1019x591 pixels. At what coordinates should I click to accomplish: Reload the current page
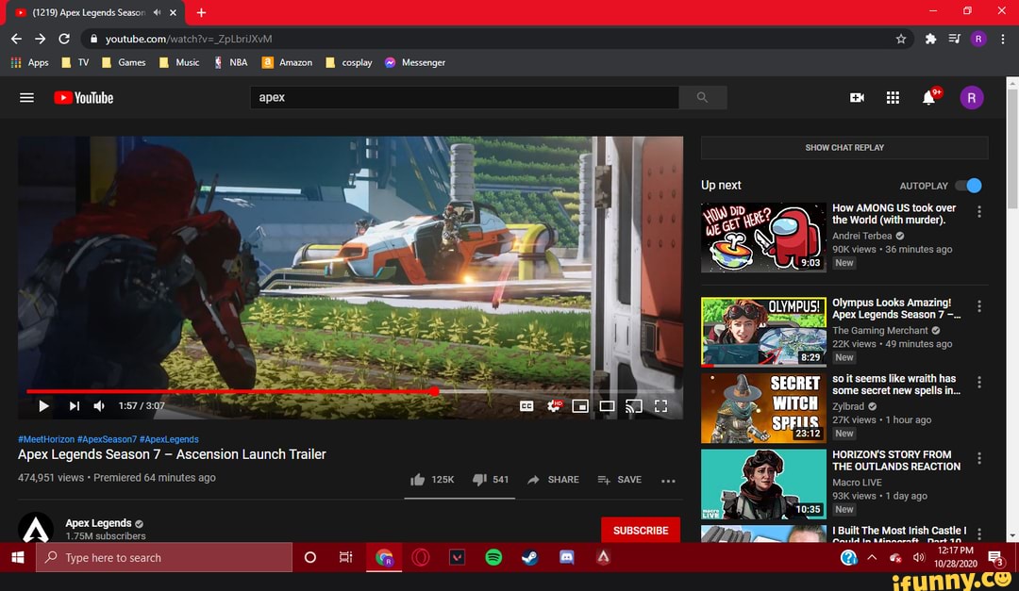pyautogui.click(x=64, y=39)
